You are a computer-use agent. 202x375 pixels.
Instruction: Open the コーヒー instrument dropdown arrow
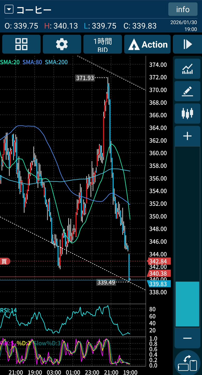(9, 10)
